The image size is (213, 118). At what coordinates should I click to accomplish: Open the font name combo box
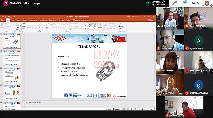pyautogui.click(x=34, y=24)
